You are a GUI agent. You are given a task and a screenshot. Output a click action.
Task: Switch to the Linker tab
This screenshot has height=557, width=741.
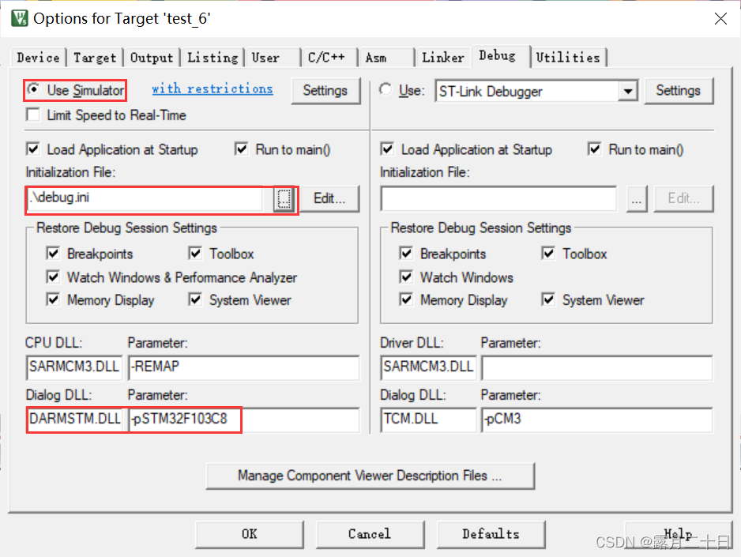pyautogui.click(x=443, y=58)
